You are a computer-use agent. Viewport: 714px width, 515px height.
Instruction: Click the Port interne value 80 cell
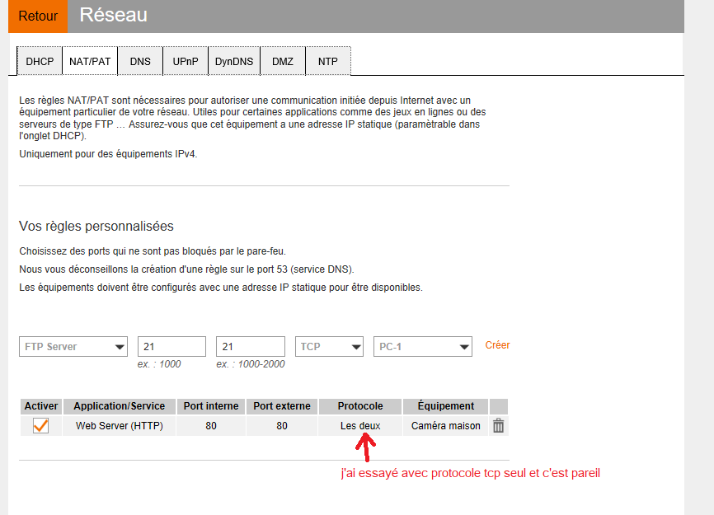click(x=211, y=426)
